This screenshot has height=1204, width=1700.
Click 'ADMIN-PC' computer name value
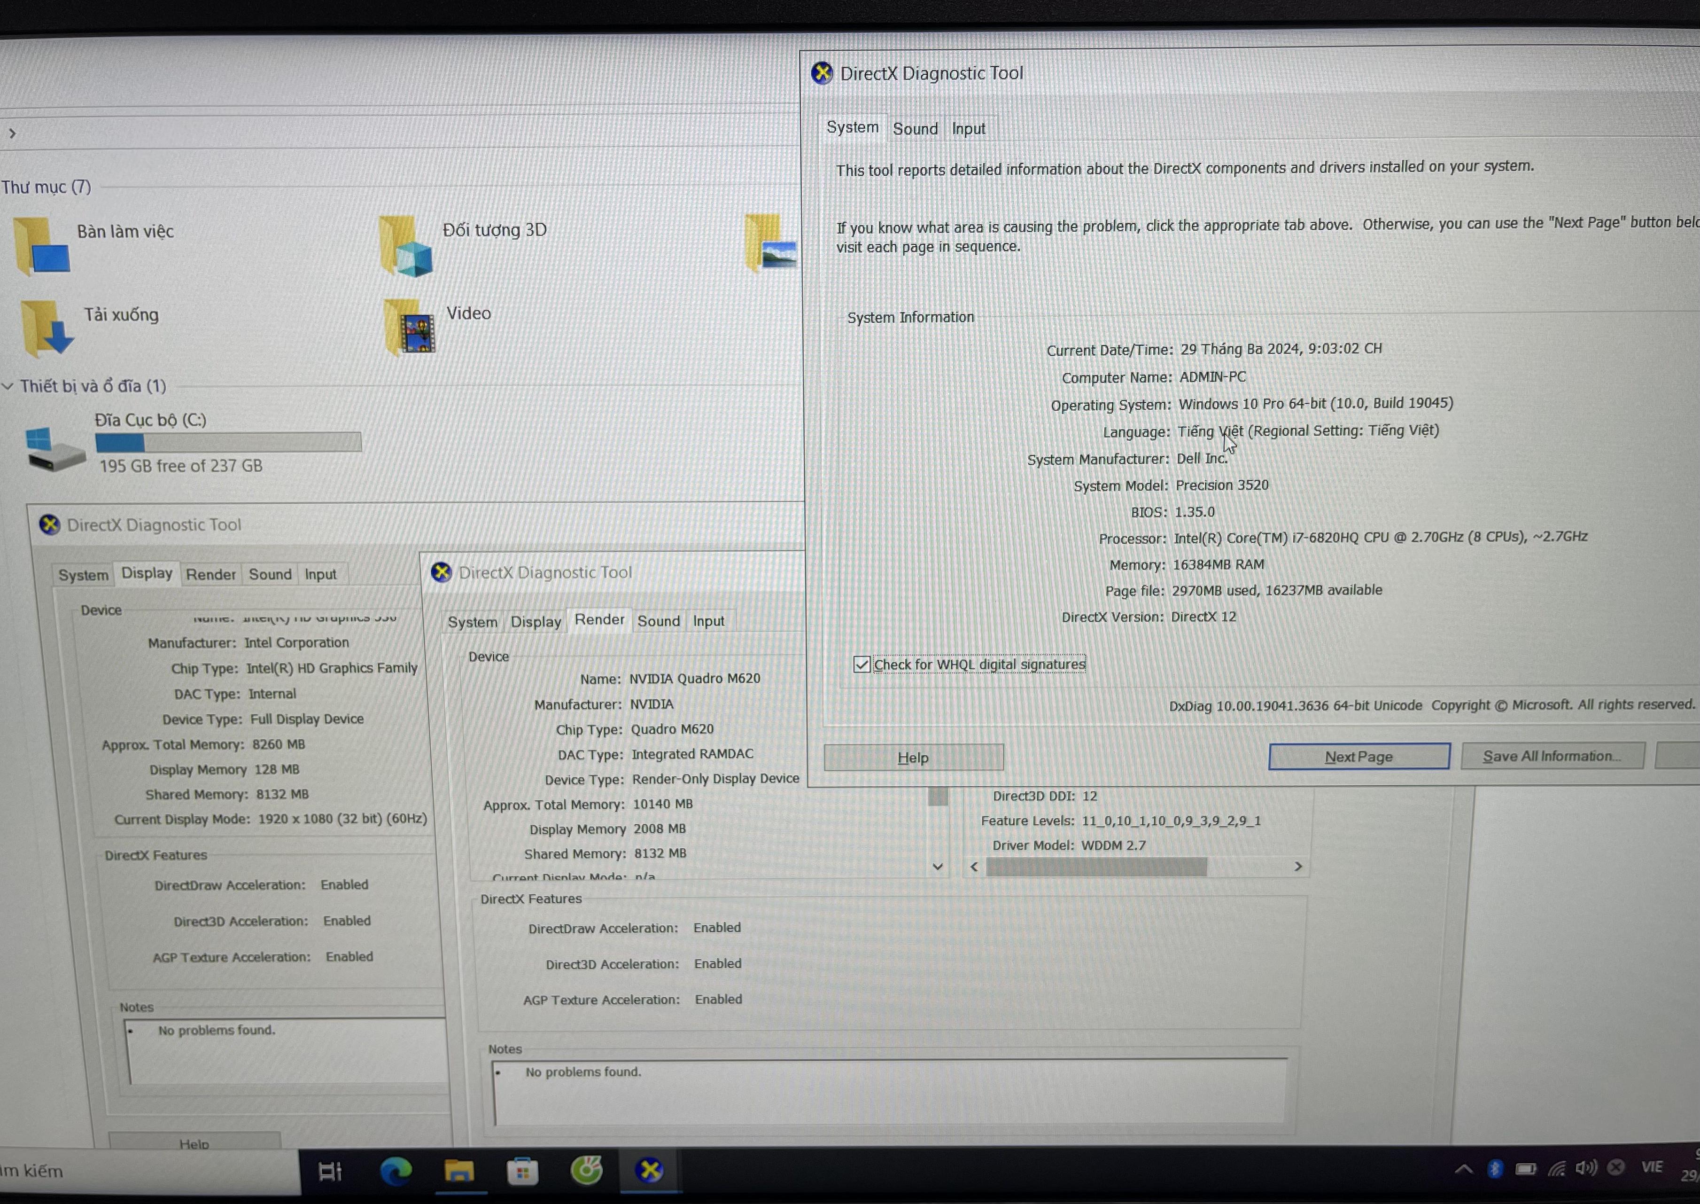click(1212, 376)
